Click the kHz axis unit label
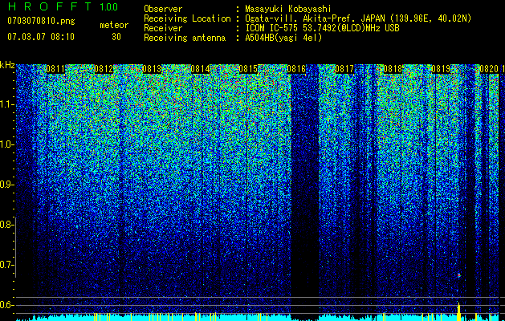Screen dimensions: 505x321 pyautogui.click(x=7, y=65)
